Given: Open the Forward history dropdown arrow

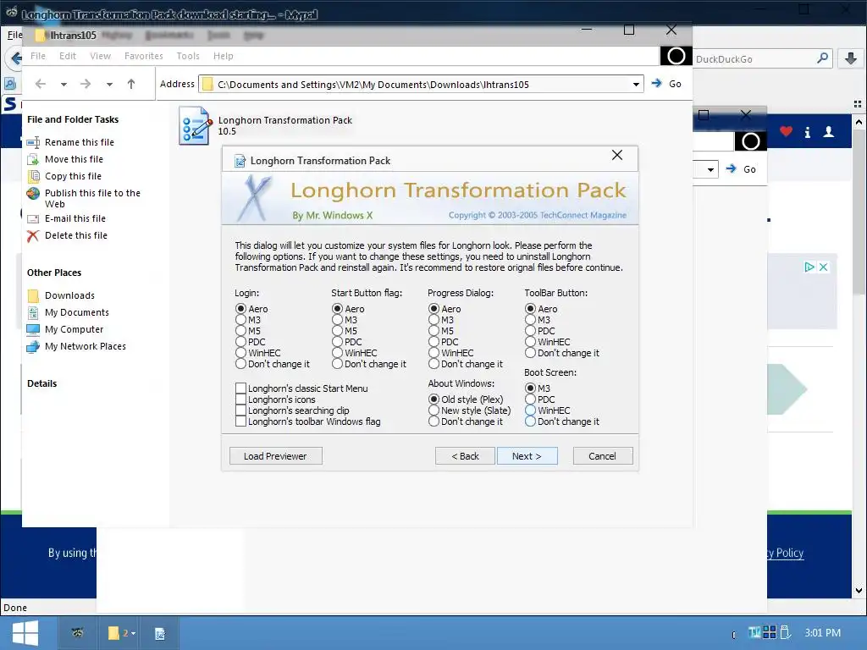Looking at the screenshot, I should pyautogui.click(x=109, y=85).
